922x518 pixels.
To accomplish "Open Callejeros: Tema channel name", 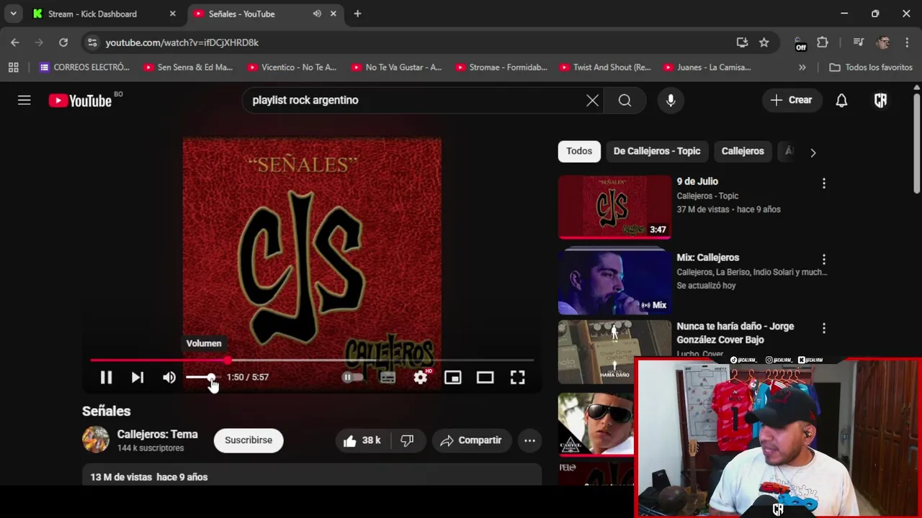I will pyautogui.click(x=157, y=435).
